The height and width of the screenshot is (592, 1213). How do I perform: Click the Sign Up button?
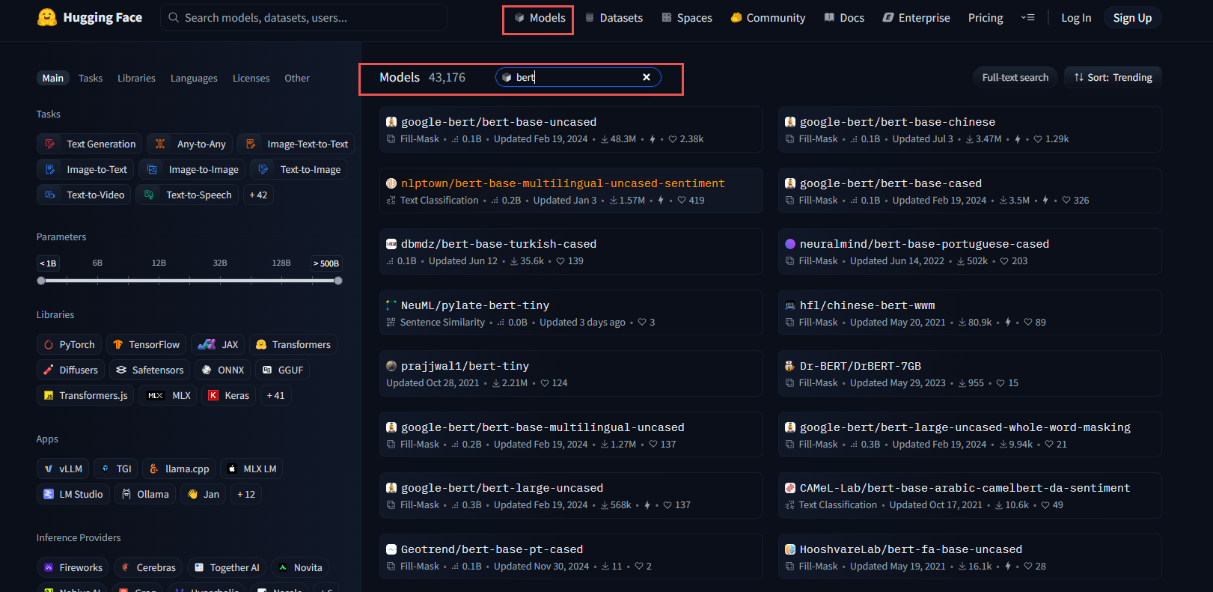point(1132,18)
